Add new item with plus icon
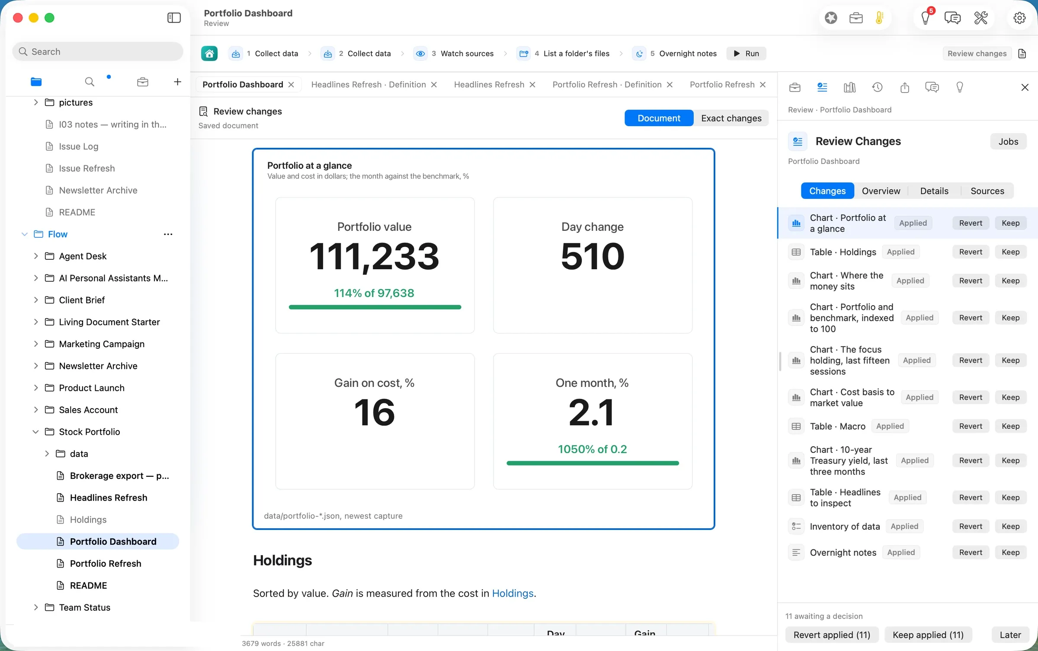The image size is (1038, 651). tap(177, 82)
